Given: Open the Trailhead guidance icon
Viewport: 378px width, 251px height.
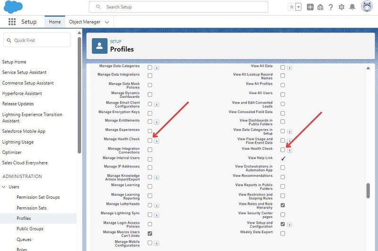Looking at the screenshot, I should [320, 7].
